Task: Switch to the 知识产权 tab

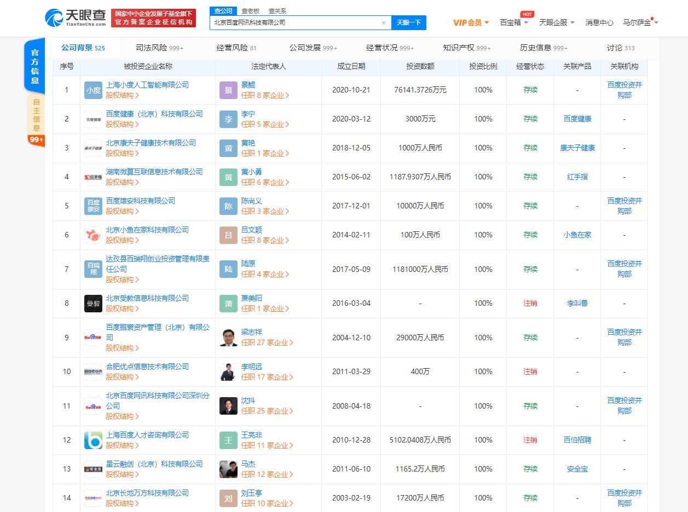Action: tap(466, 48)
